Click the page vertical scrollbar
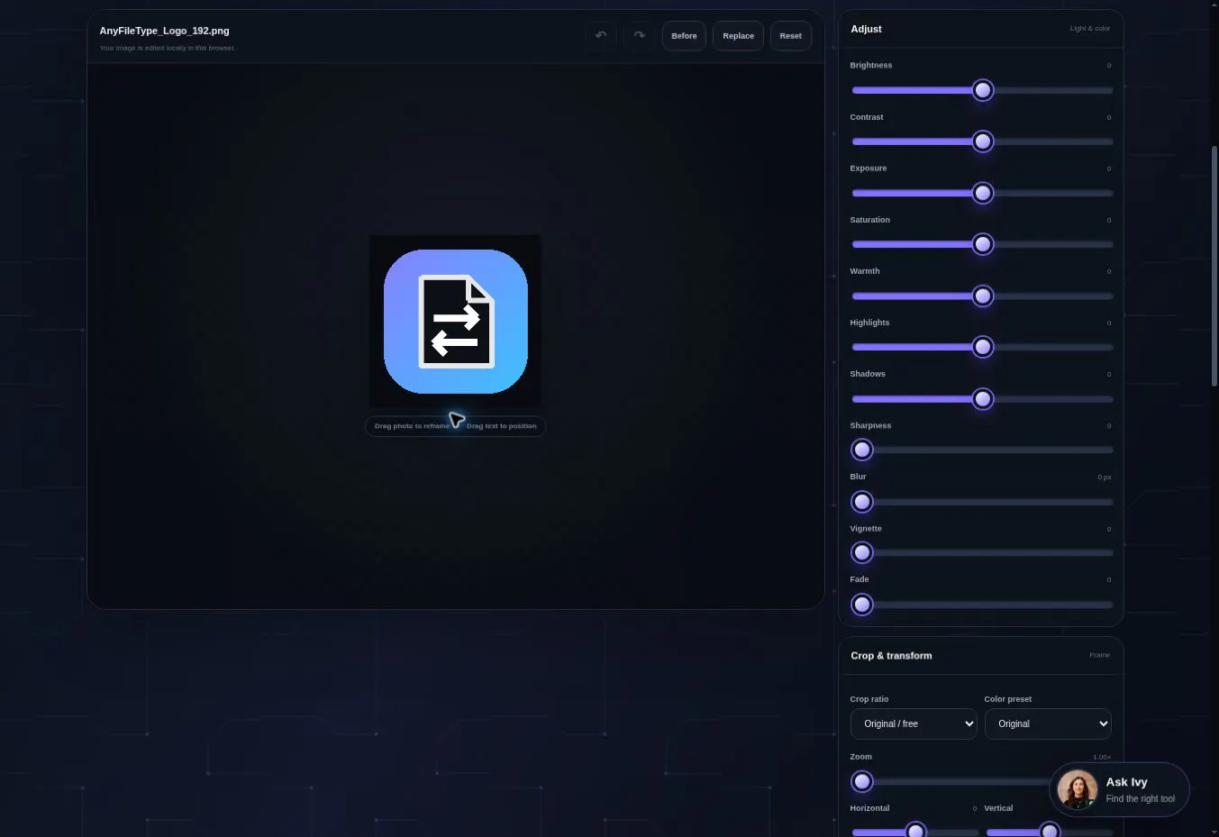This screenshot has width=1219, height=837. coord(1214,266)
